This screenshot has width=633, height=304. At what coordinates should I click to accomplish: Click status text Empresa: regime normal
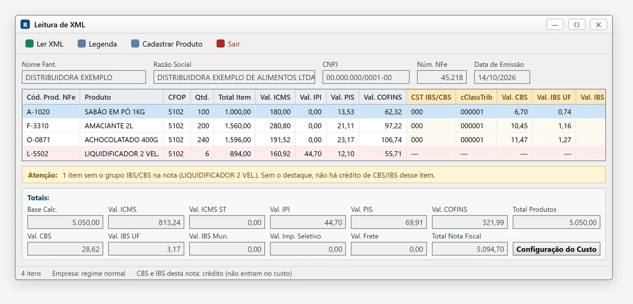pyautogui.click(x=89, y=273)
